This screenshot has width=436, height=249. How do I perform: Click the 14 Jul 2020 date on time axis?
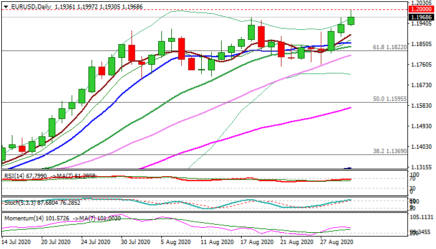(x=18, y=242)
